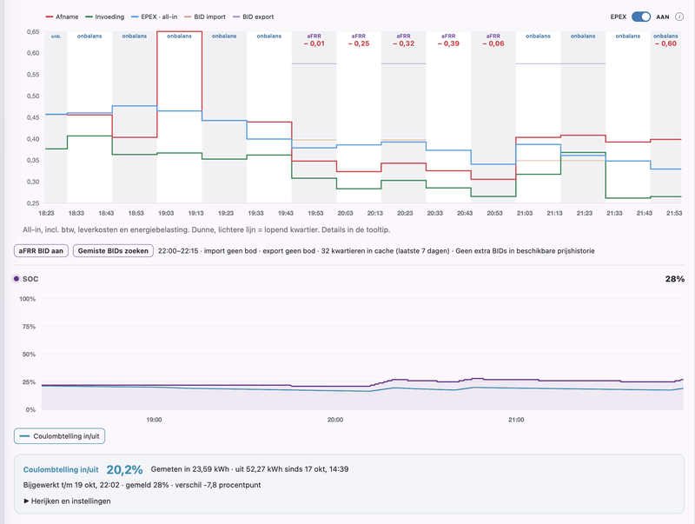Toggle BID export legend entry
695x524 pixels.
(x=253, y=17)
